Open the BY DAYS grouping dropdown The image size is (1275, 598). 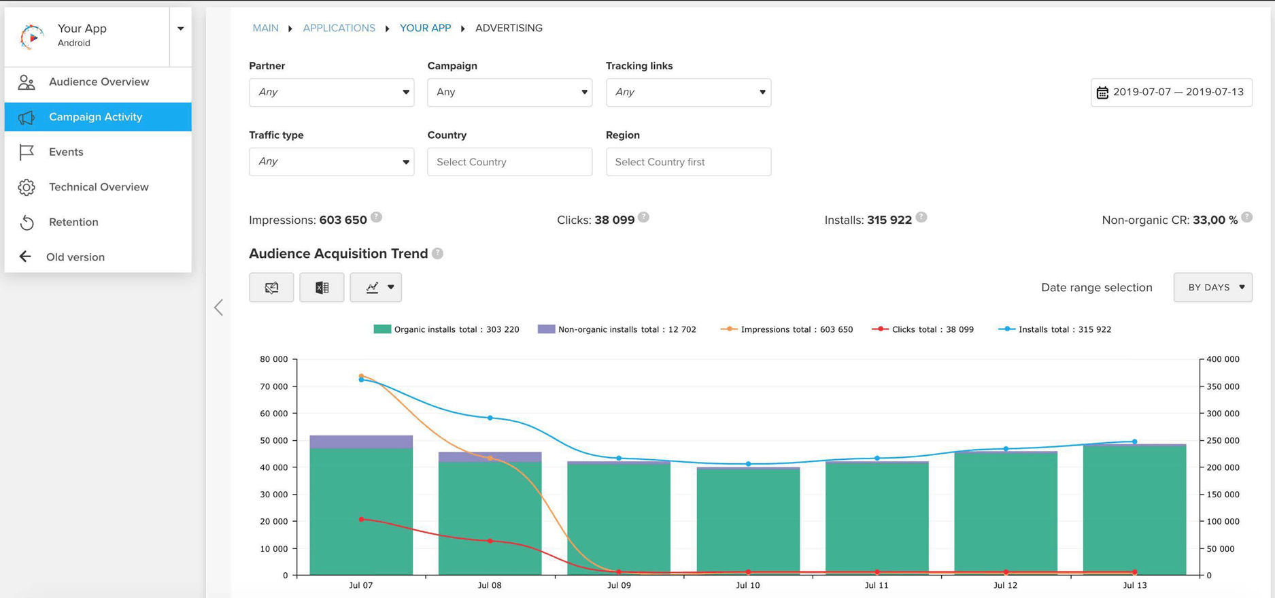pos(1212,287)
